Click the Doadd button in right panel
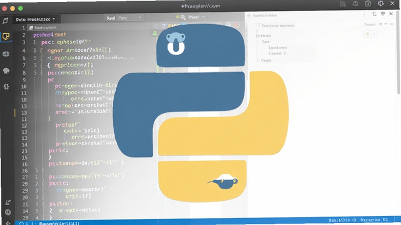Screen dimensions: 401x225 pyautogui.click(x=369, y=24)
